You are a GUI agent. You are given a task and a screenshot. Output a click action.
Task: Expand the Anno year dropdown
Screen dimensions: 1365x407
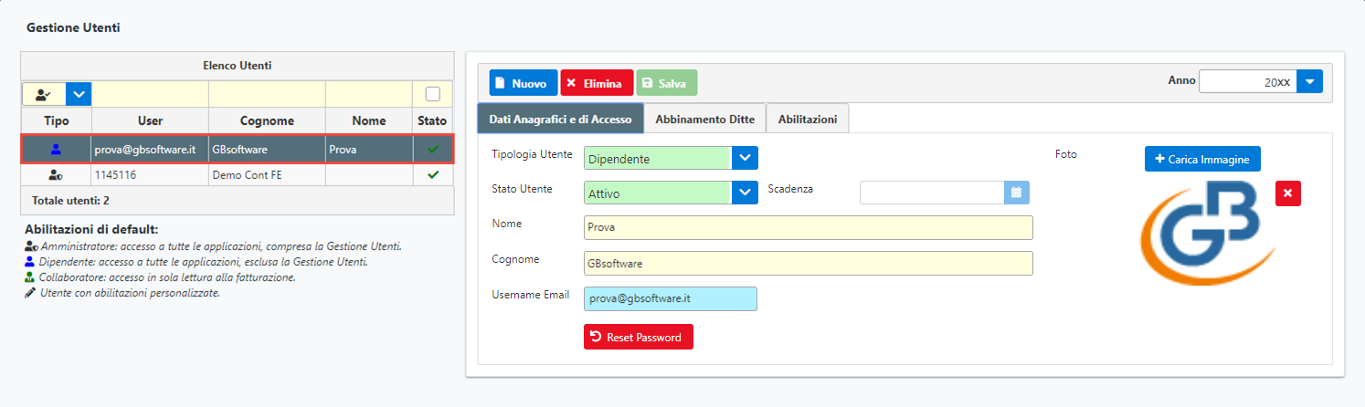(x=1309, y=81)
